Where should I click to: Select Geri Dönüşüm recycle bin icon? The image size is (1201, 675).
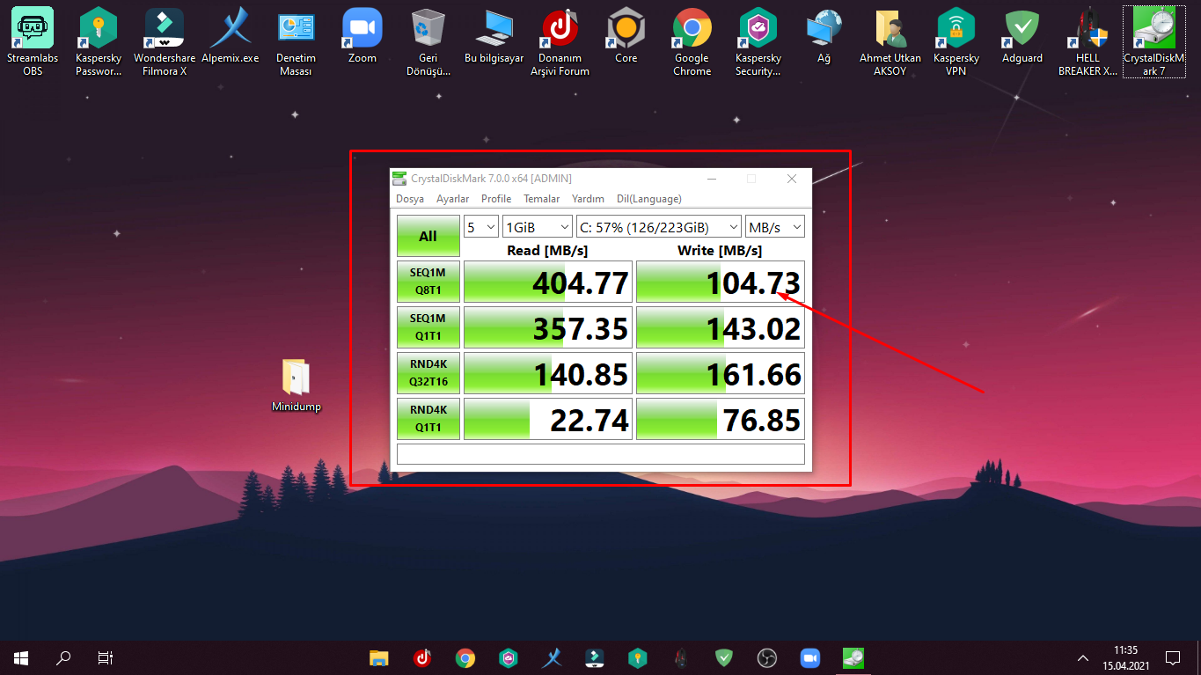[428, 41]
